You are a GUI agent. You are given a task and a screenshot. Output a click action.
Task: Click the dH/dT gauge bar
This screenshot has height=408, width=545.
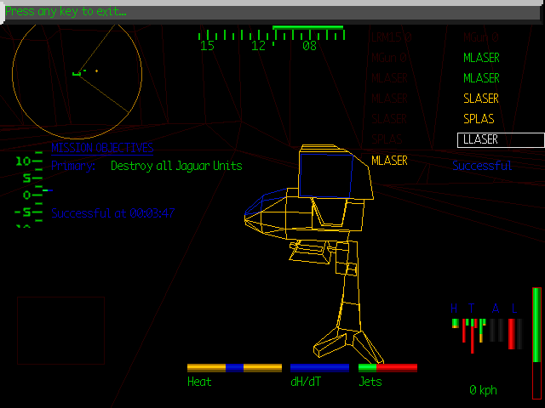tap(319, 368)
